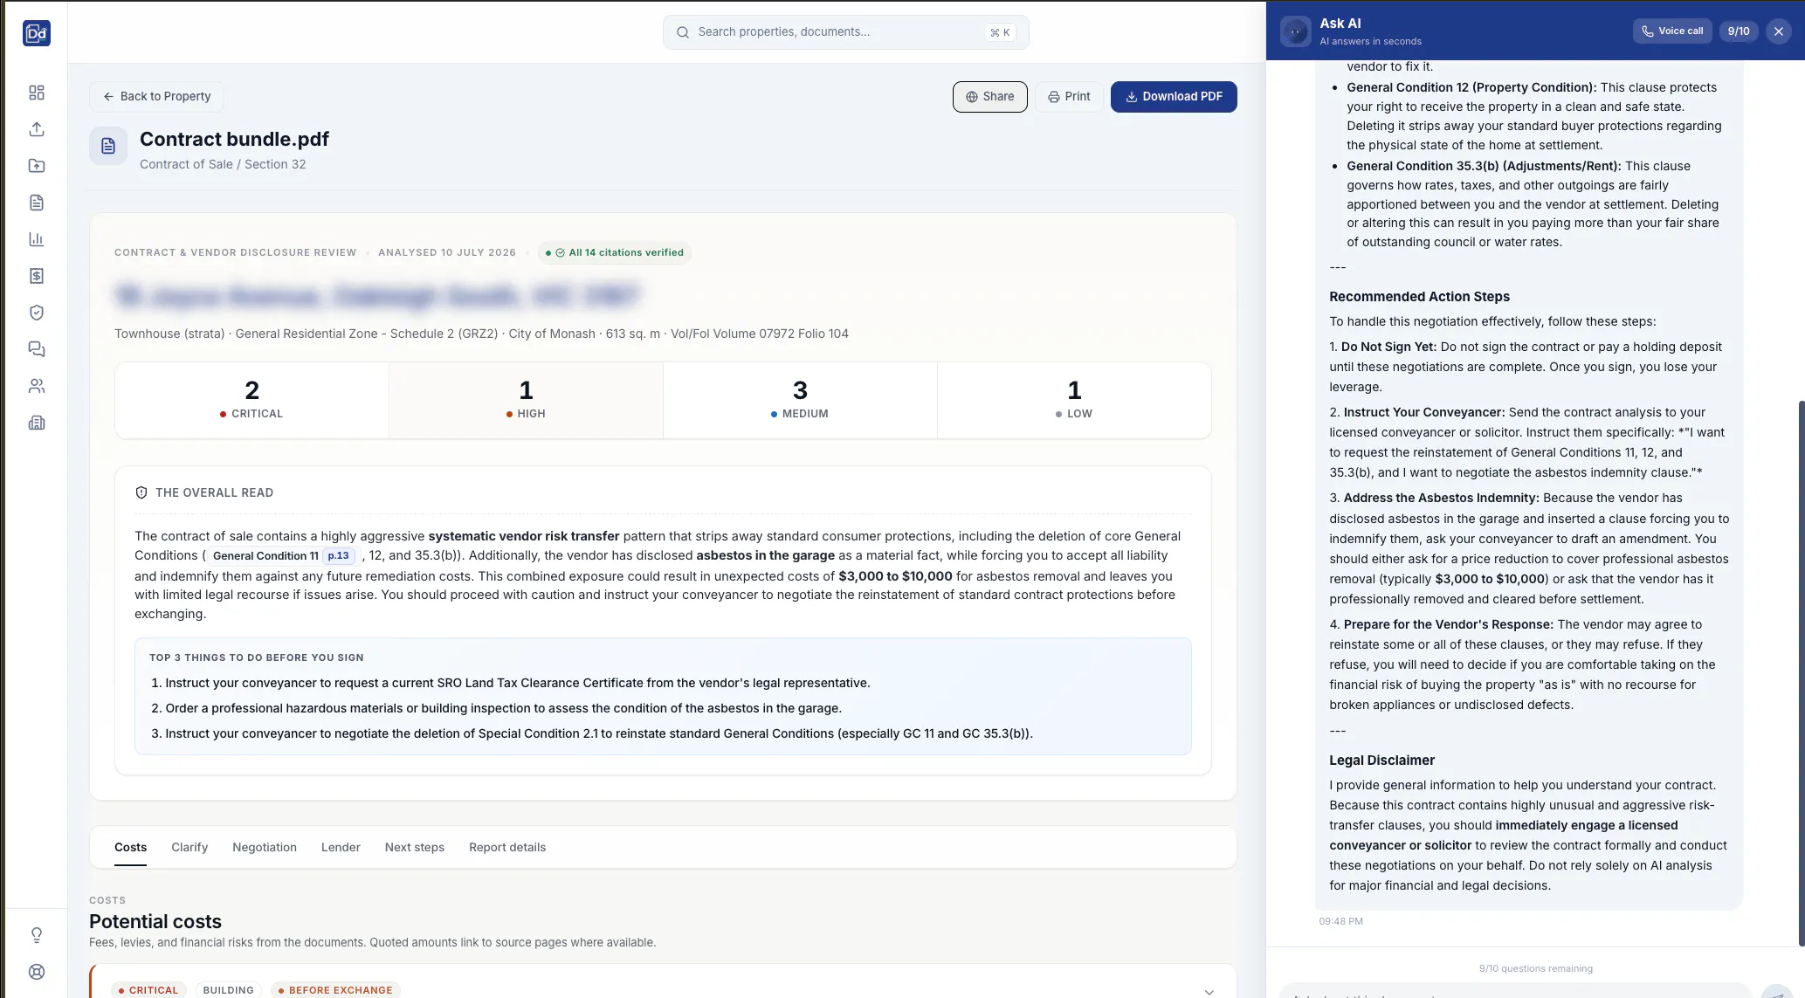The height and width of the screenshot is (998, 1805).
Task: Open the Lender tab
Action: point(341,847)
